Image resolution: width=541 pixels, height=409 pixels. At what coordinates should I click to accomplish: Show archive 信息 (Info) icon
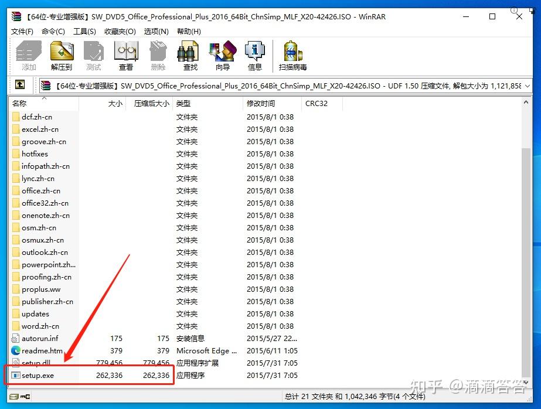click(x=254, y=56)
